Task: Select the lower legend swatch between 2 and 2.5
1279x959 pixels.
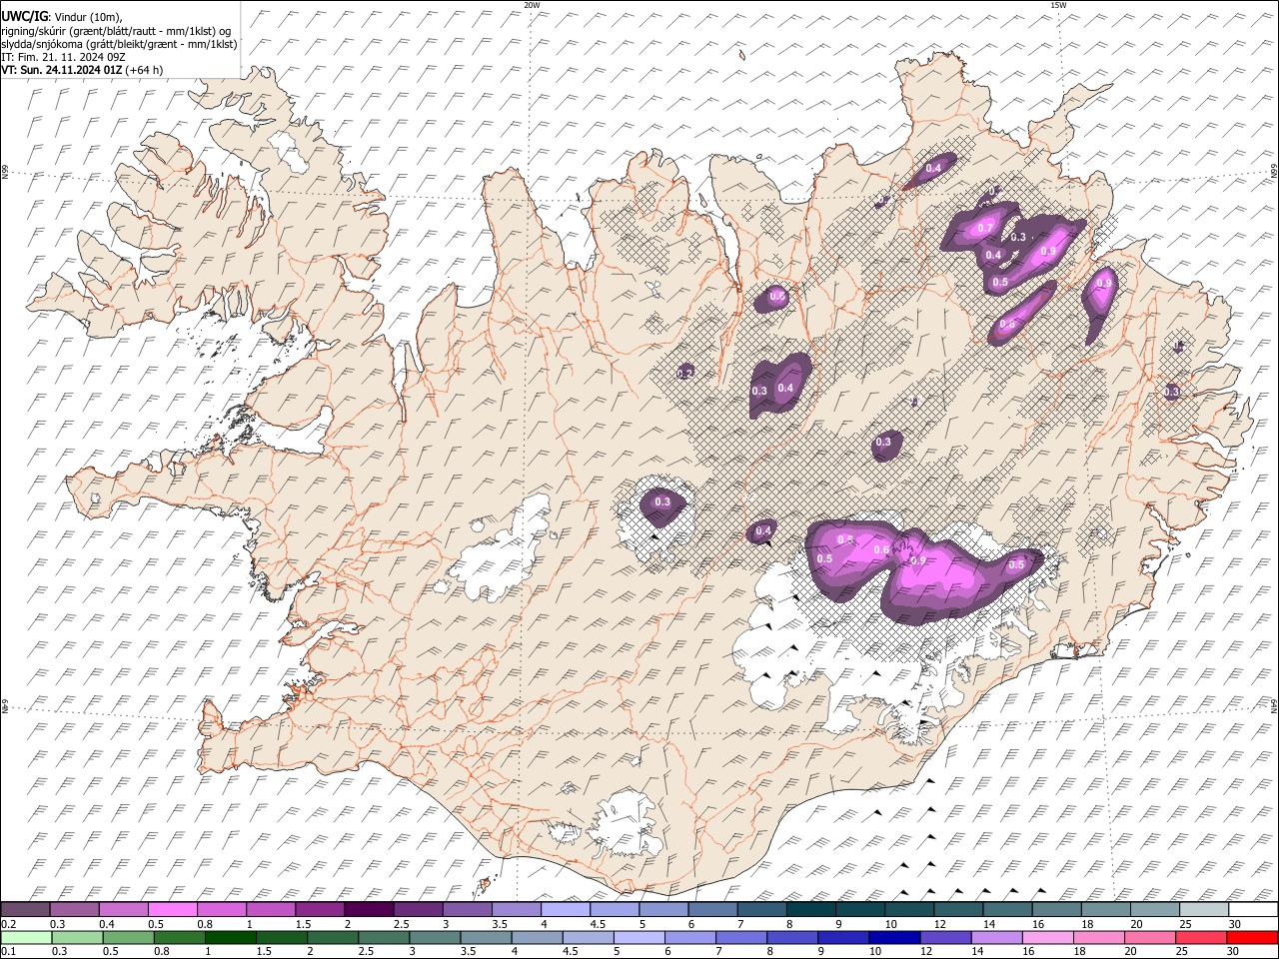Action: tap(333, 937)
